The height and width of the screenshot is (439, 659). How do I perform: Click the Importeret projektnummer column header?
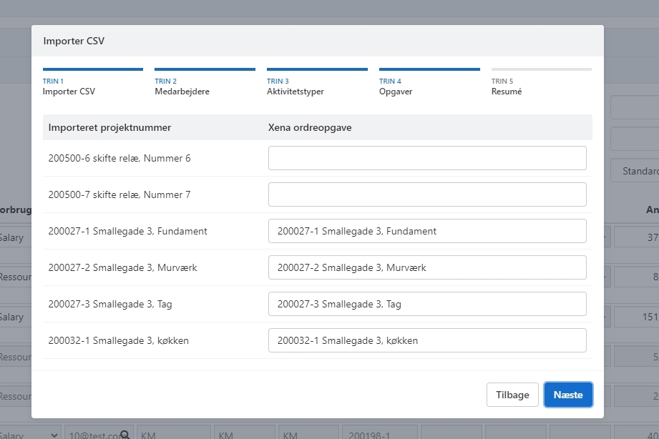tap(109, 127)
